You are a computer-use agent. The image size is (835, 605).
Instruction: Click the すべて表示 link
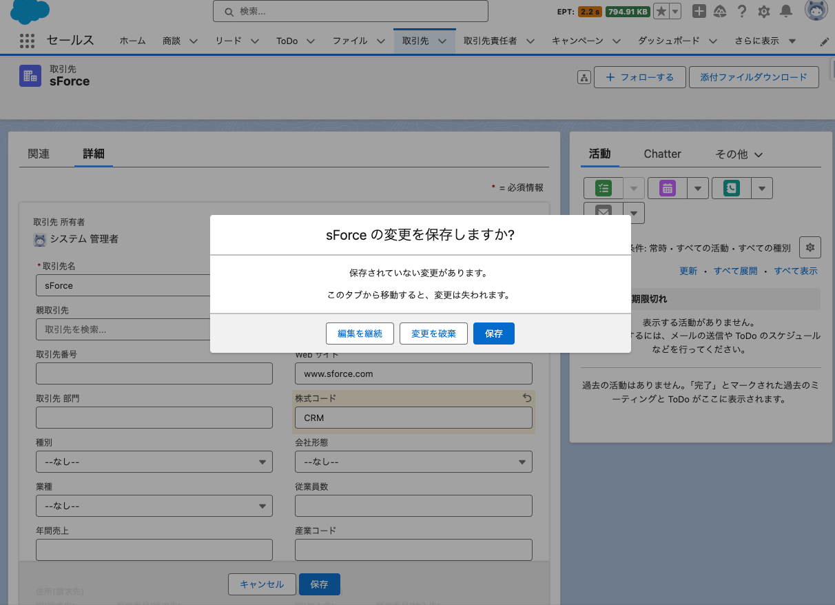click(796, 271)
